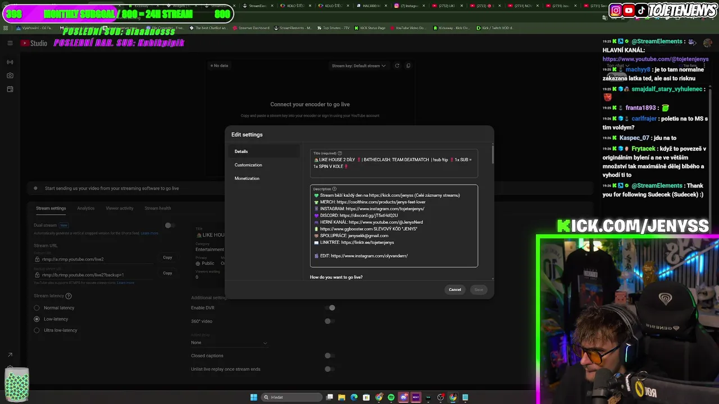719x404 pixels.
Task: Open the Monetization section in Edit settings
Action: [x=264, y=178]
